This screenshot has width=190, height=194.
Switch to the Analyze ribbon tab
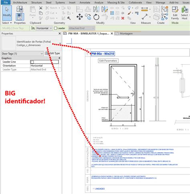tap(99, 2)
